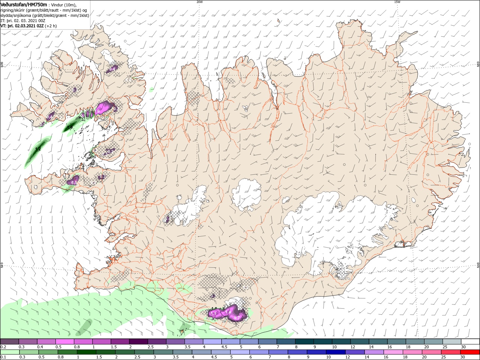Select the dark mauve 0.2 swatch in snow scale

coord(9,342)
